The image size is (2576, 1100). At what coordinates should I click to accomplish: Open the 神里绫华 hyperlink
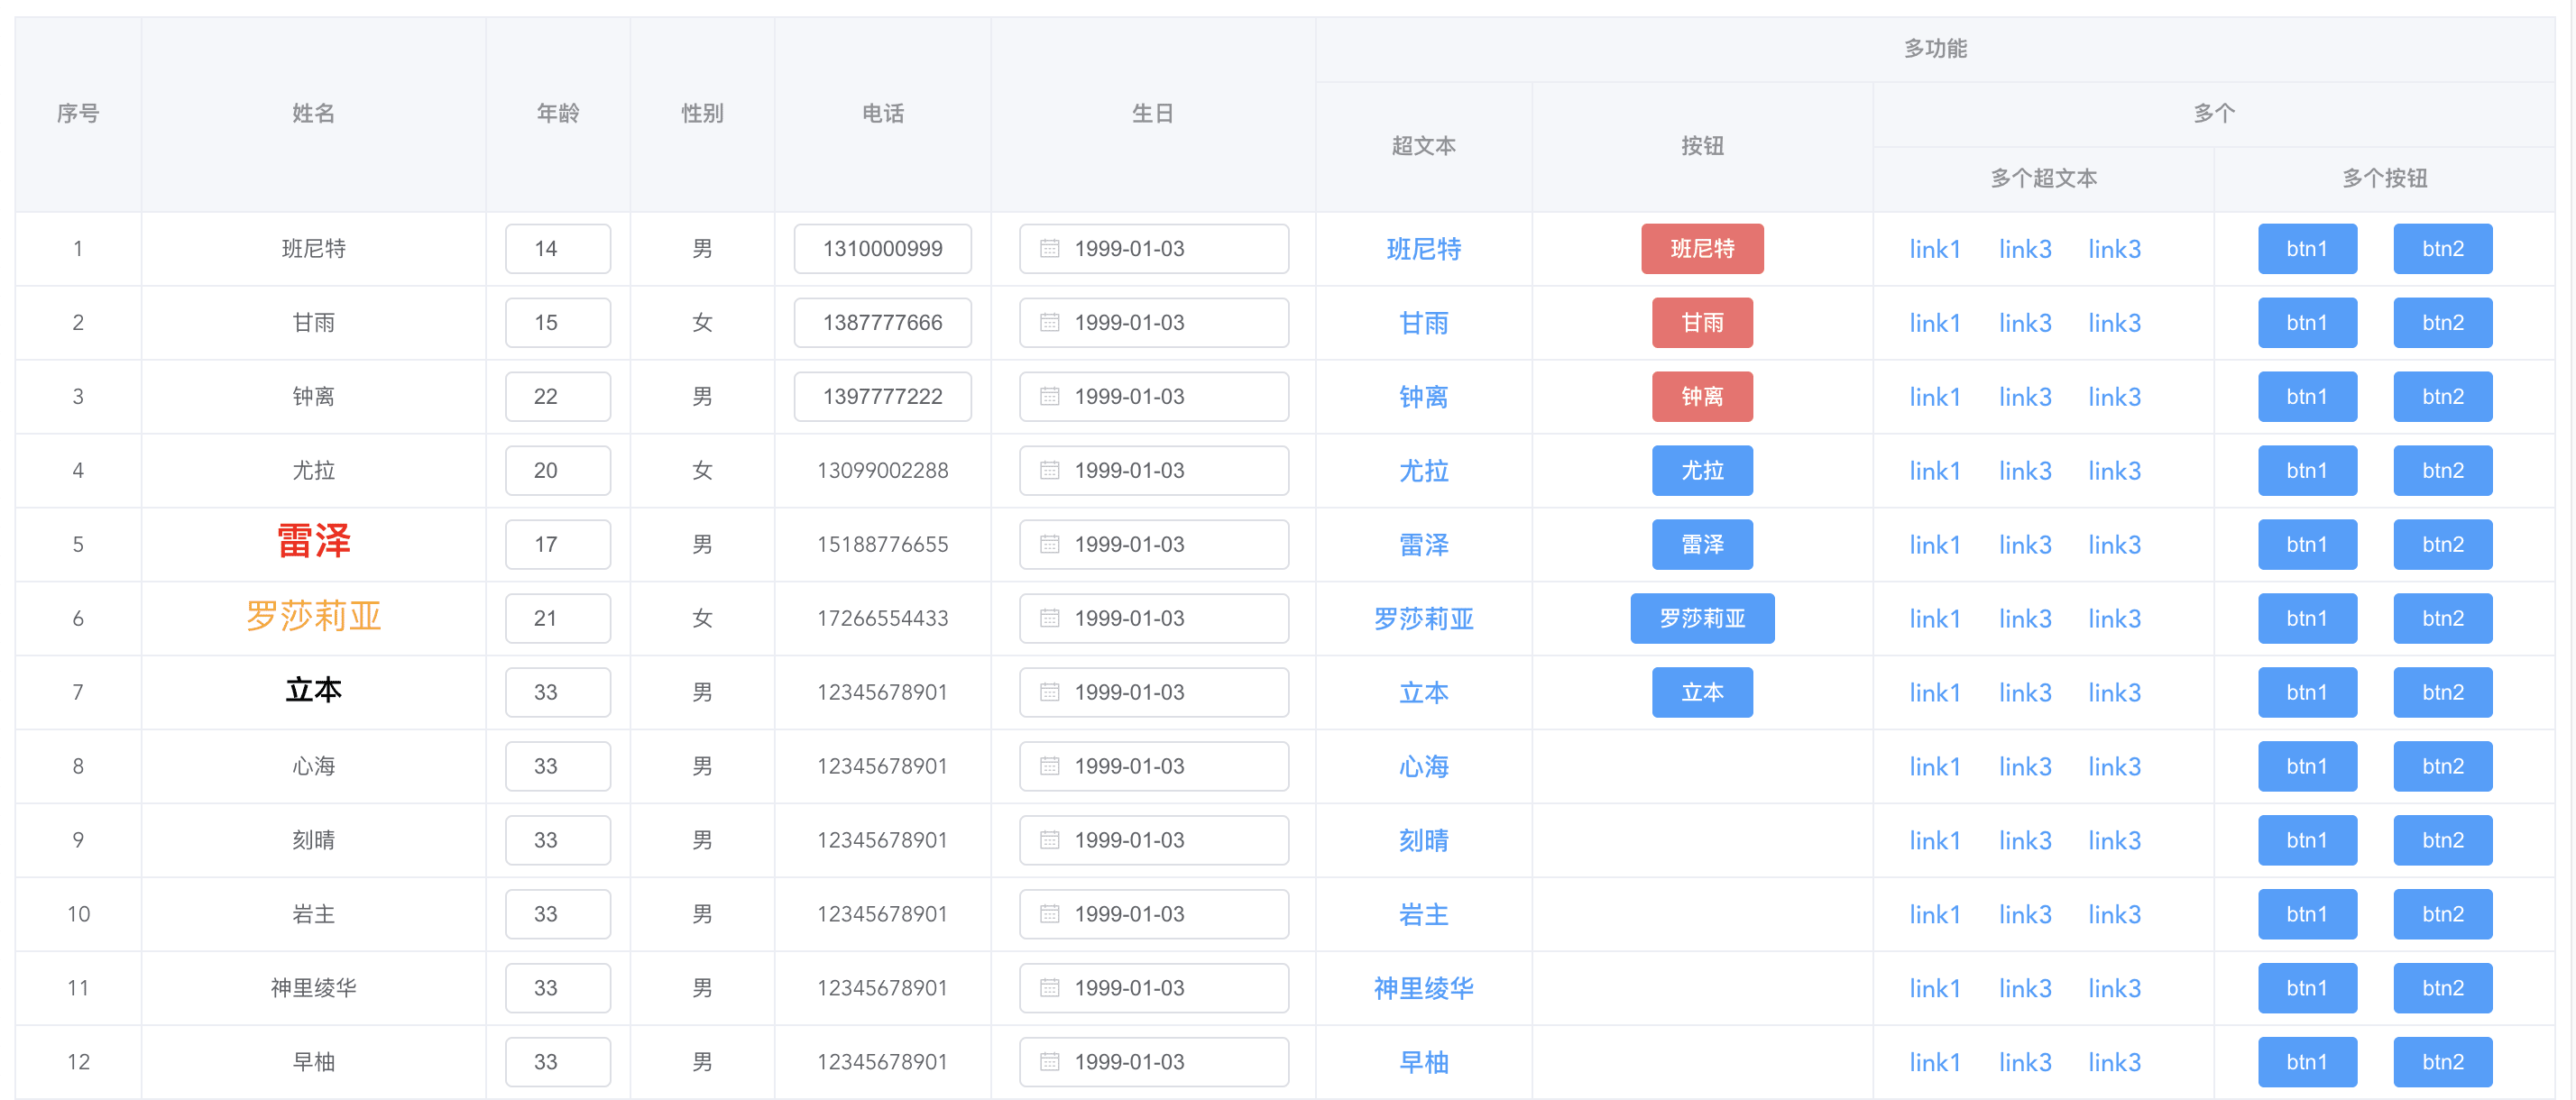(1424, 989)
